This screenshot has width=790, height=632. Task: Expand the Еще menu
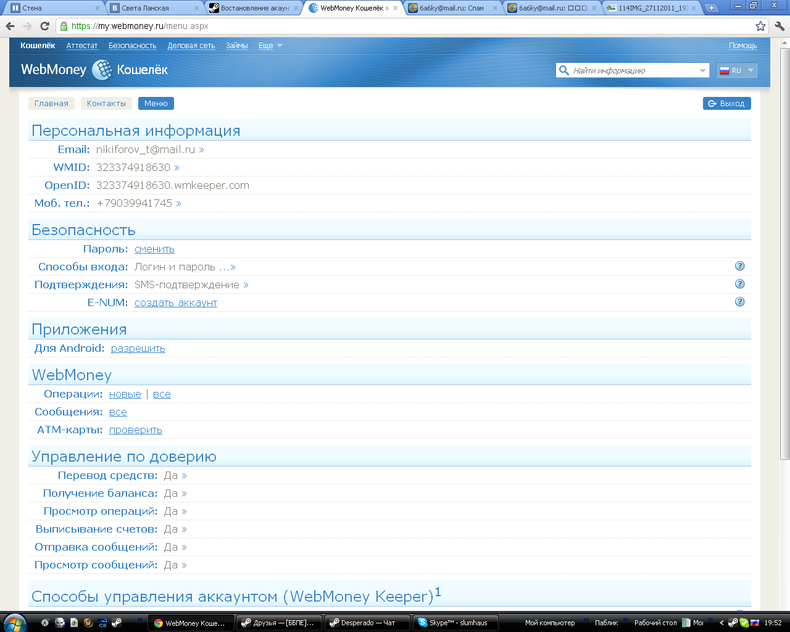[x=270, y=46]
